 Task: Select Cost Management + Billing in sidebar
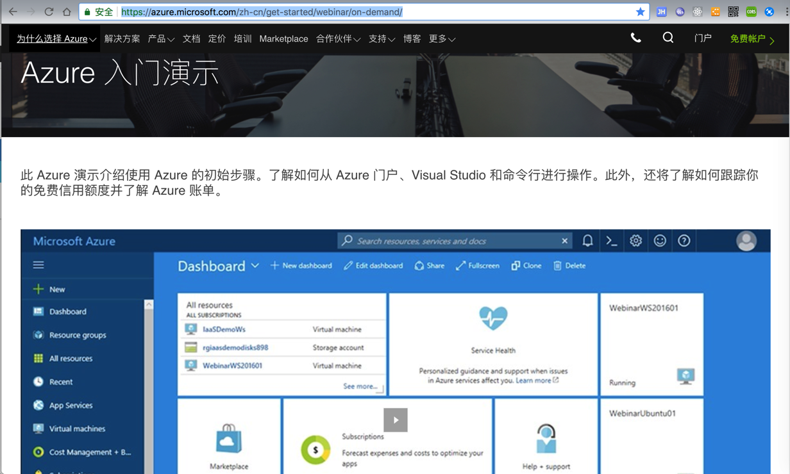click(x=82, y=452)
